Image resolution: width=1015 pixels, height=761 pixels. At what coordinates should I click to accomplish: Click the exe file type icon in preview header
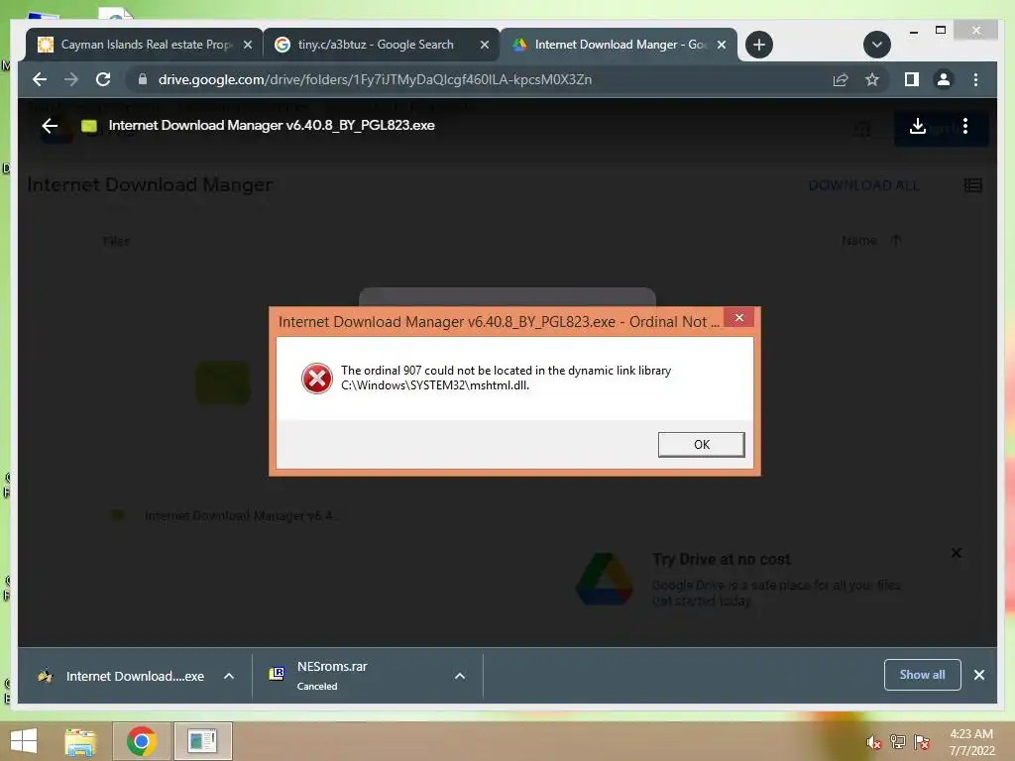pos(89,126)
